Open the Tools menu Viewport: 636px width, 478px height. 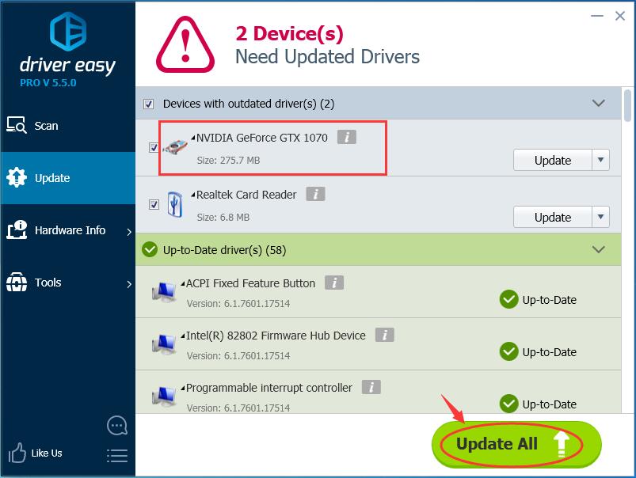[x=48, y=283]
